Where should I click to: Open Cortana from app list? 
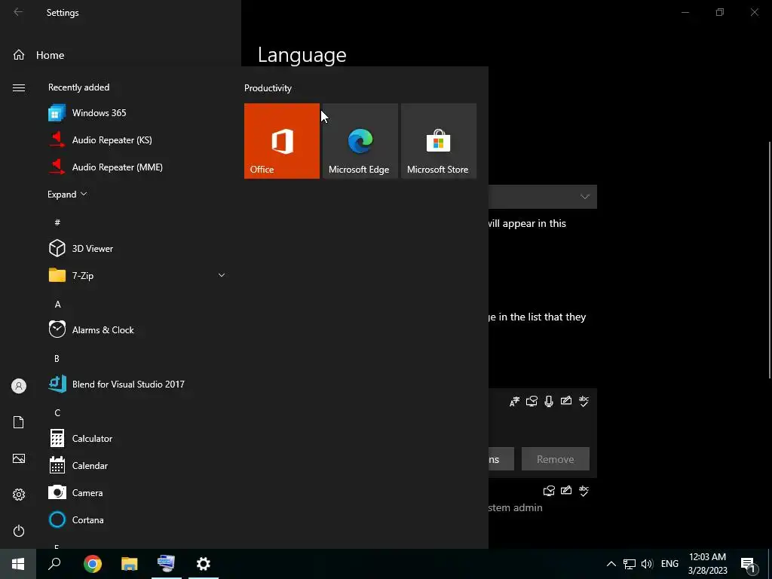pos(137,519)
